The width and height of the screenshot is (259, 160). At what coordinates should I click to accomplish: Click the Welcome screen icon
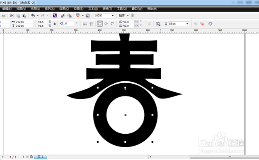88,16
